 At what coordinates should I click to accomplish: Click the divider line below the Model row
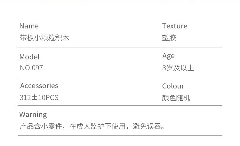(120, 77)
